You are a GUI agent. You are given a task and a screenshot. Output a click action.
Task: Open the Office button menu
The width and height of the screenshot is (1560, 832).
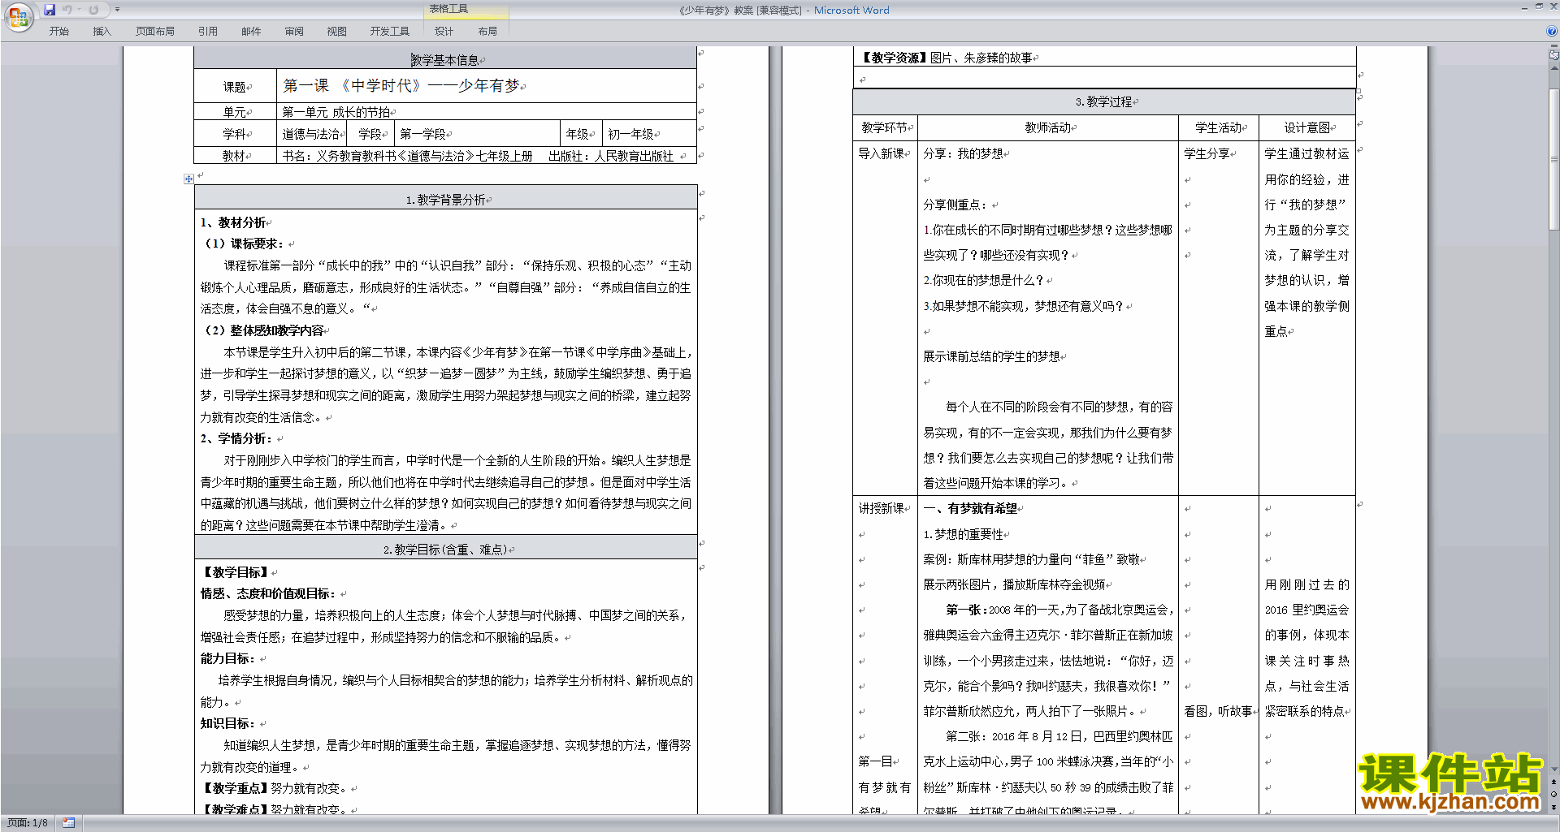pos(18,16)
